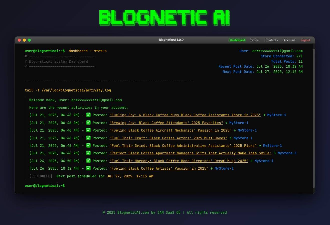Click the checkmark icon beside "Fueling Joy" post

[x=88, y=115]
